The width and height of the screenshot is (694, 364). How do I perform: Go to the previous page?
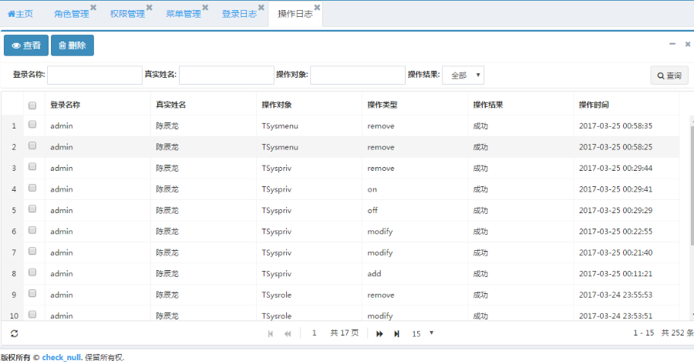(288, 334)
